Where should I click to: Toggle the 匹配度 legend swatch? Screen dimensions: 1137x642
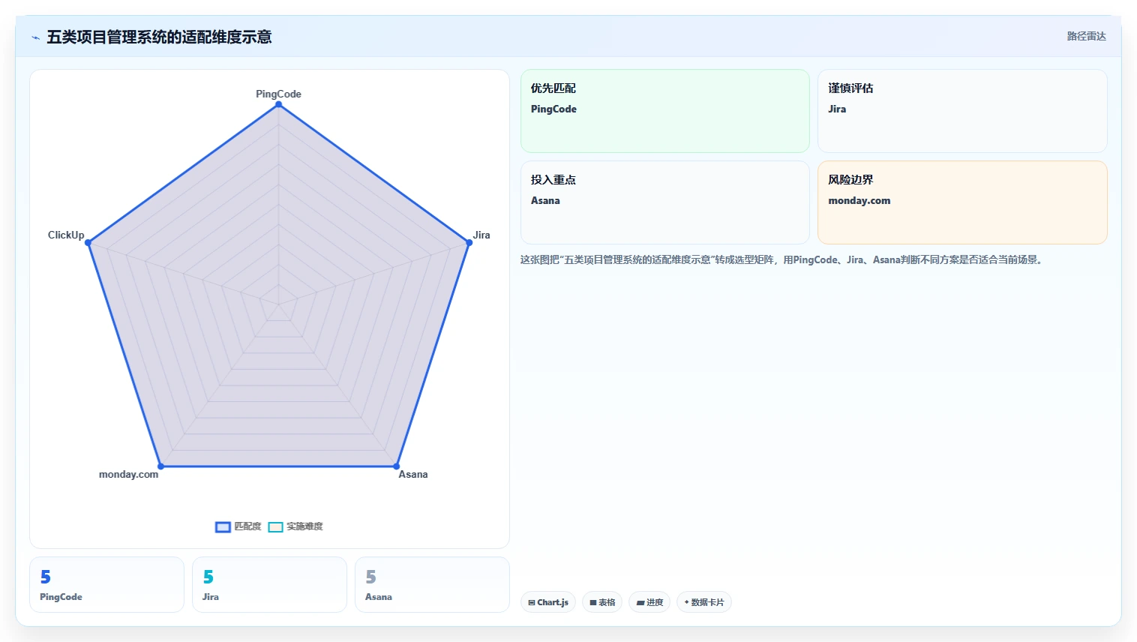(223, 526)
